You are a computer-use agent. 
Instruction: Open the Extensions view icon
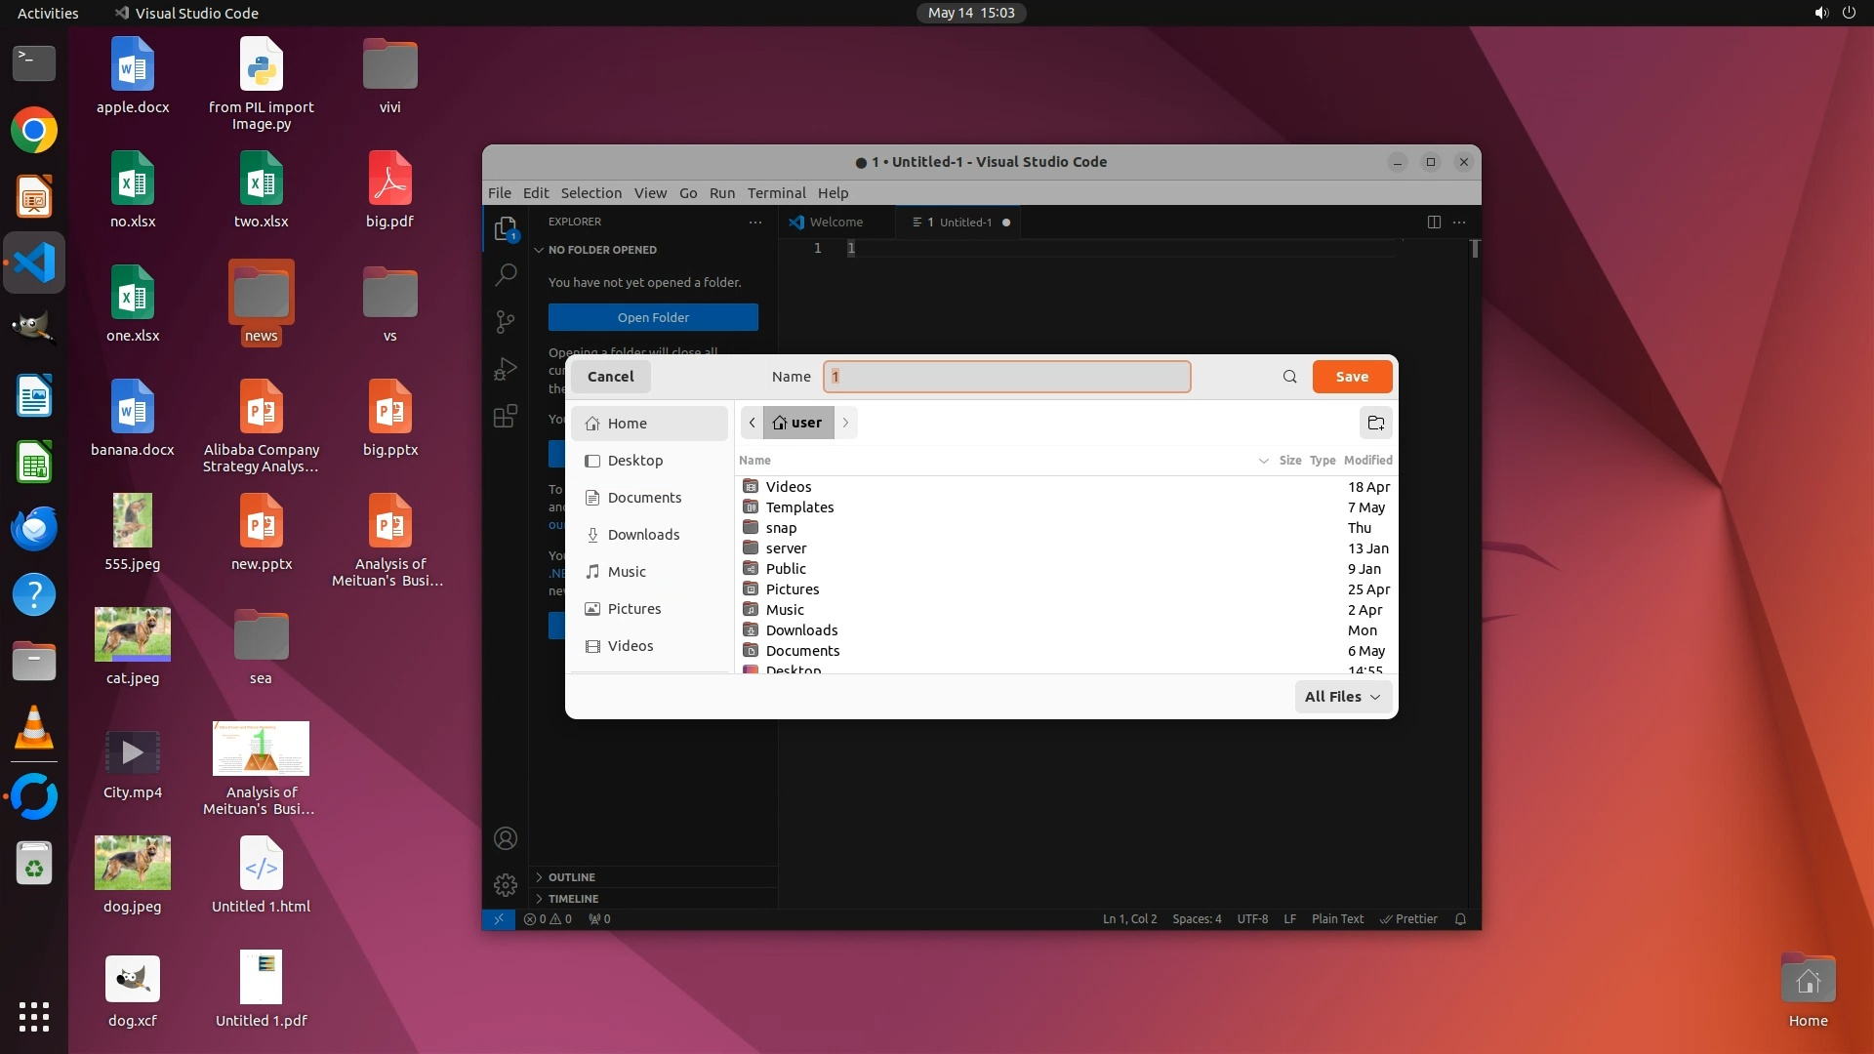[505, 417]
